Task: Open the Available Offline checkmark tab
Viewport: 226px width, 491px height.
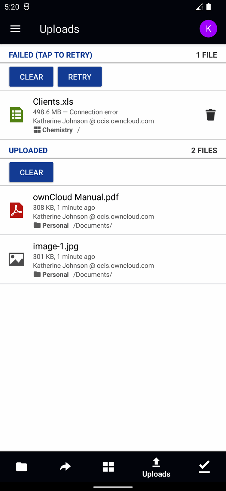Action: (204, 466)
